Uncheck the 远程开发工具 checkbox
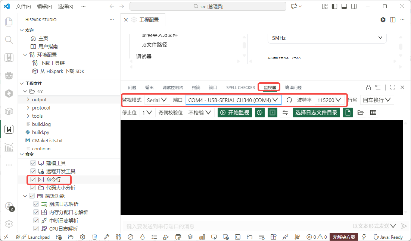 [x=33, y=171]
